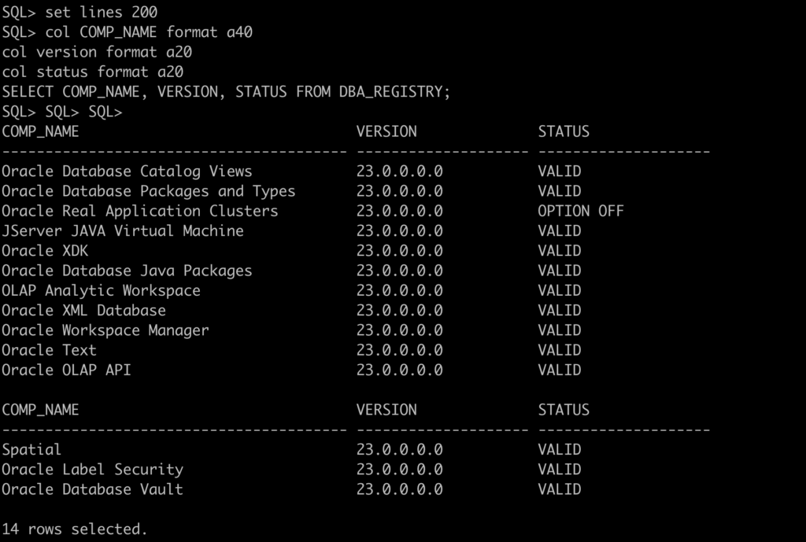Select Oracle Real Application Clusters component name
The height and width of the screenshot is (542, 806).
[139, 211]
